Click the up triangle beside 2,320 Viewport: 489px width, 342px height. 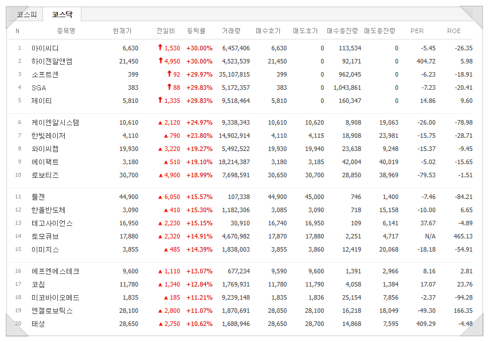tap(161, 237)
